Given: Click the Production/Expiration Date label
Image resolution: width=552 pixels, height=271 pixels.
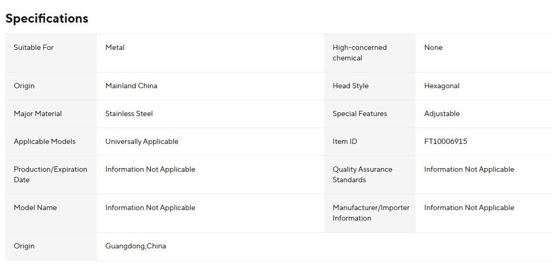Looking at the screenshot, I should point(51,174).
